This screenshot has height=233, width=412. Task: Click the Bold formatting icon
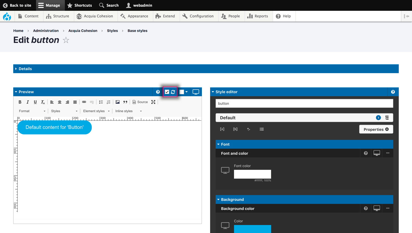20,102
